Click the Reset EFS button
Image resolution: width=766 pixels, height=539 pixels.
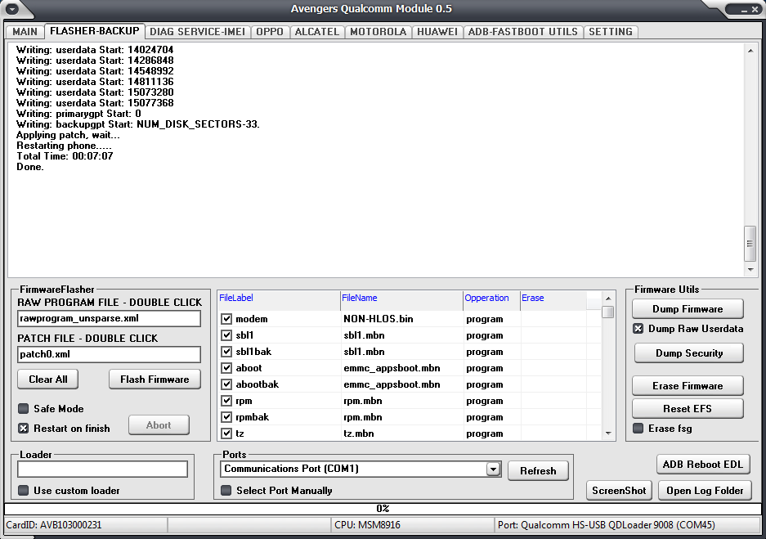[688, 408]
